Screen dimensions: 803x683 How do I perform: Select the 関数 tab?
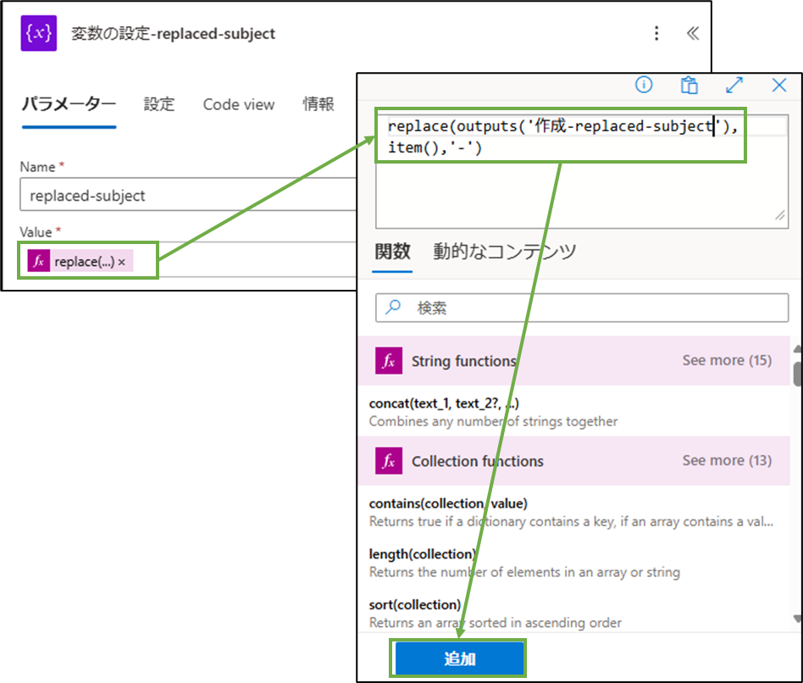tap(392, 252)
